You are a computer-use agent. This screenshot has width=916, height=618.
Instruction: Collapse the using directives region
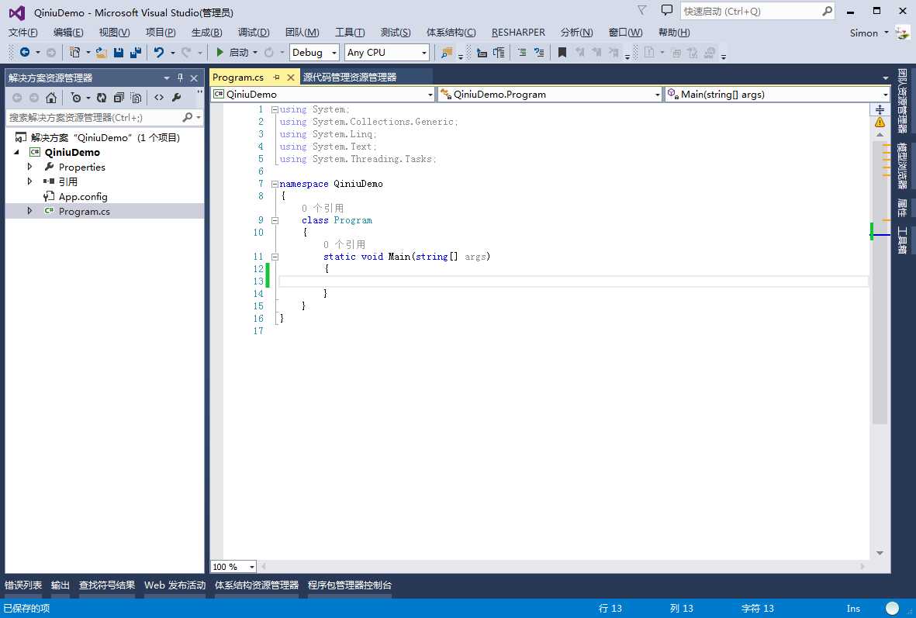pos(275,109)
